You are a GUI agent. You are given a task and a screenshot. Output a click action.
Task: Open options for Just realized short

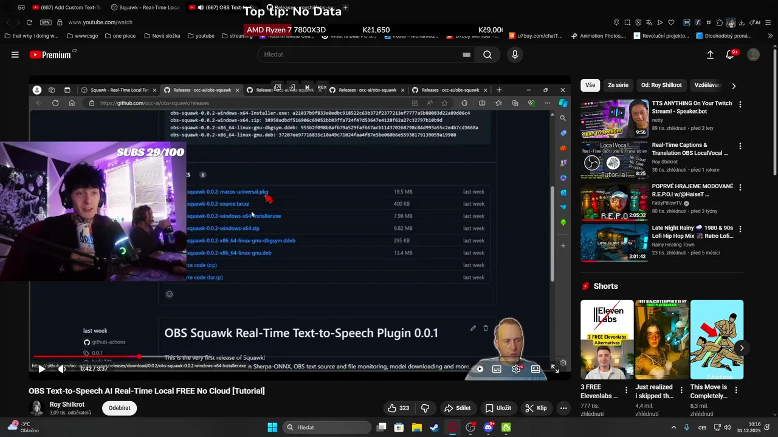[x=681, y=390]
